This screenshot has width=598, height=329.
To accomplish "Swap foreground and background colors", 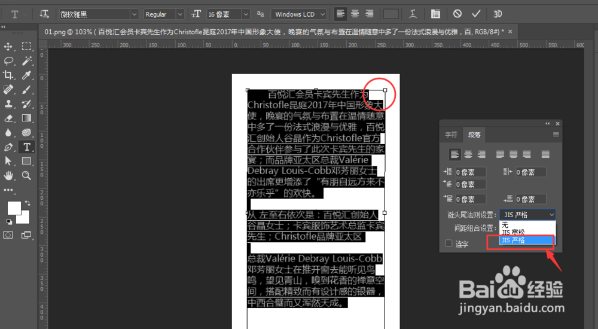I will (x=28, y=203).
